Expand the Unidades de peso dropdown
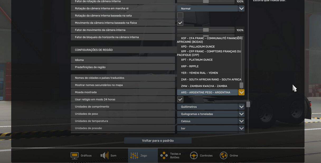 click(x=241, y=114)
